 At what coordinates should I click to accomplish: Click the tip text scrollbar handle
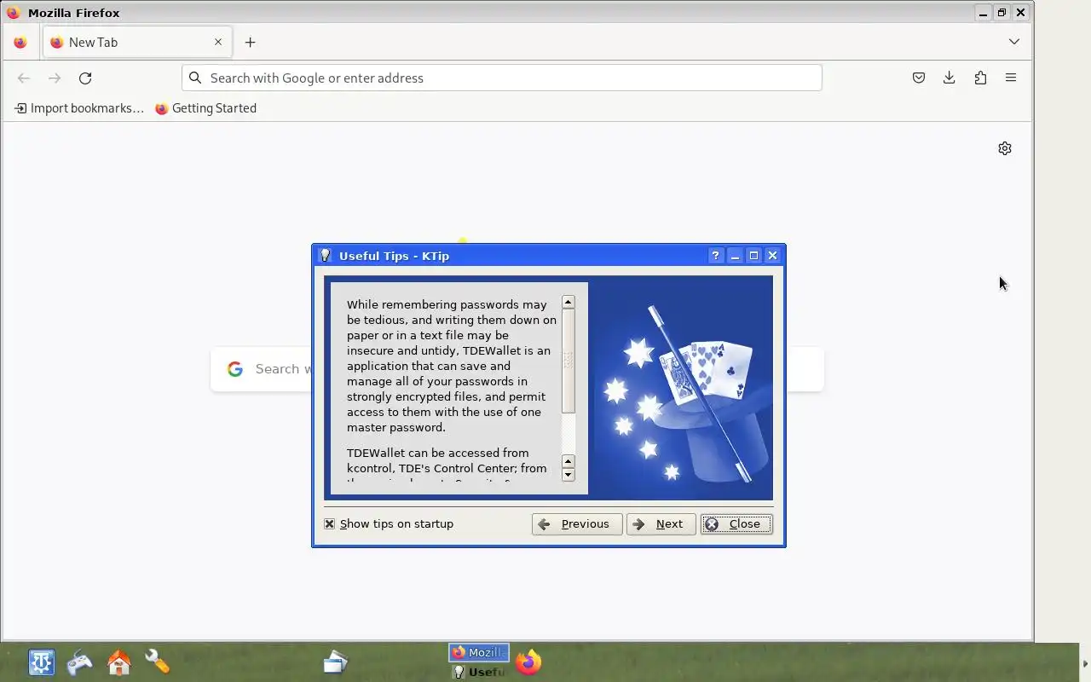point(569,361)
